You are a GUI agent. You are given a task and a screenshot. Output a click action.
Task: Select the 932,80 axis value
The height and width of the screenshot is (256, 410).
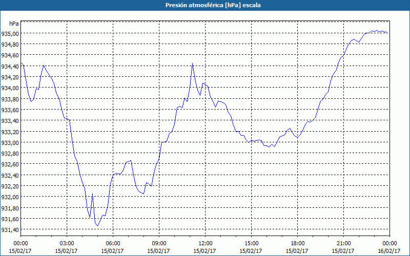tap(10, 153)
